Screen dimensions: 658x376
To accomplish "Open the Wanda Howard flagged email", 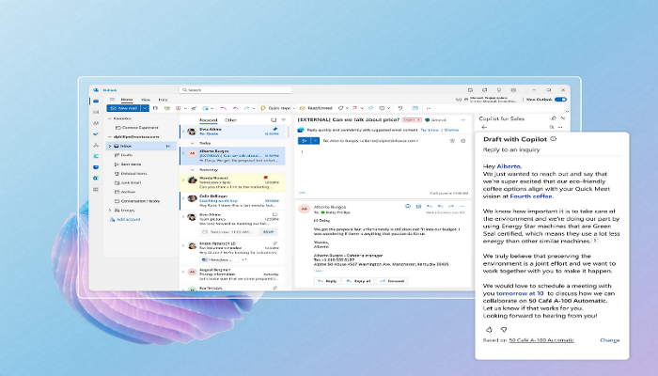I will pos(232,182).
